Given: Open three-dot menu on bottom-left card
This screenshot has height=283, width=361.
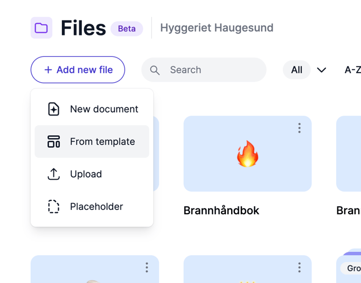Looking at the screenshot, I should [147, 267].
